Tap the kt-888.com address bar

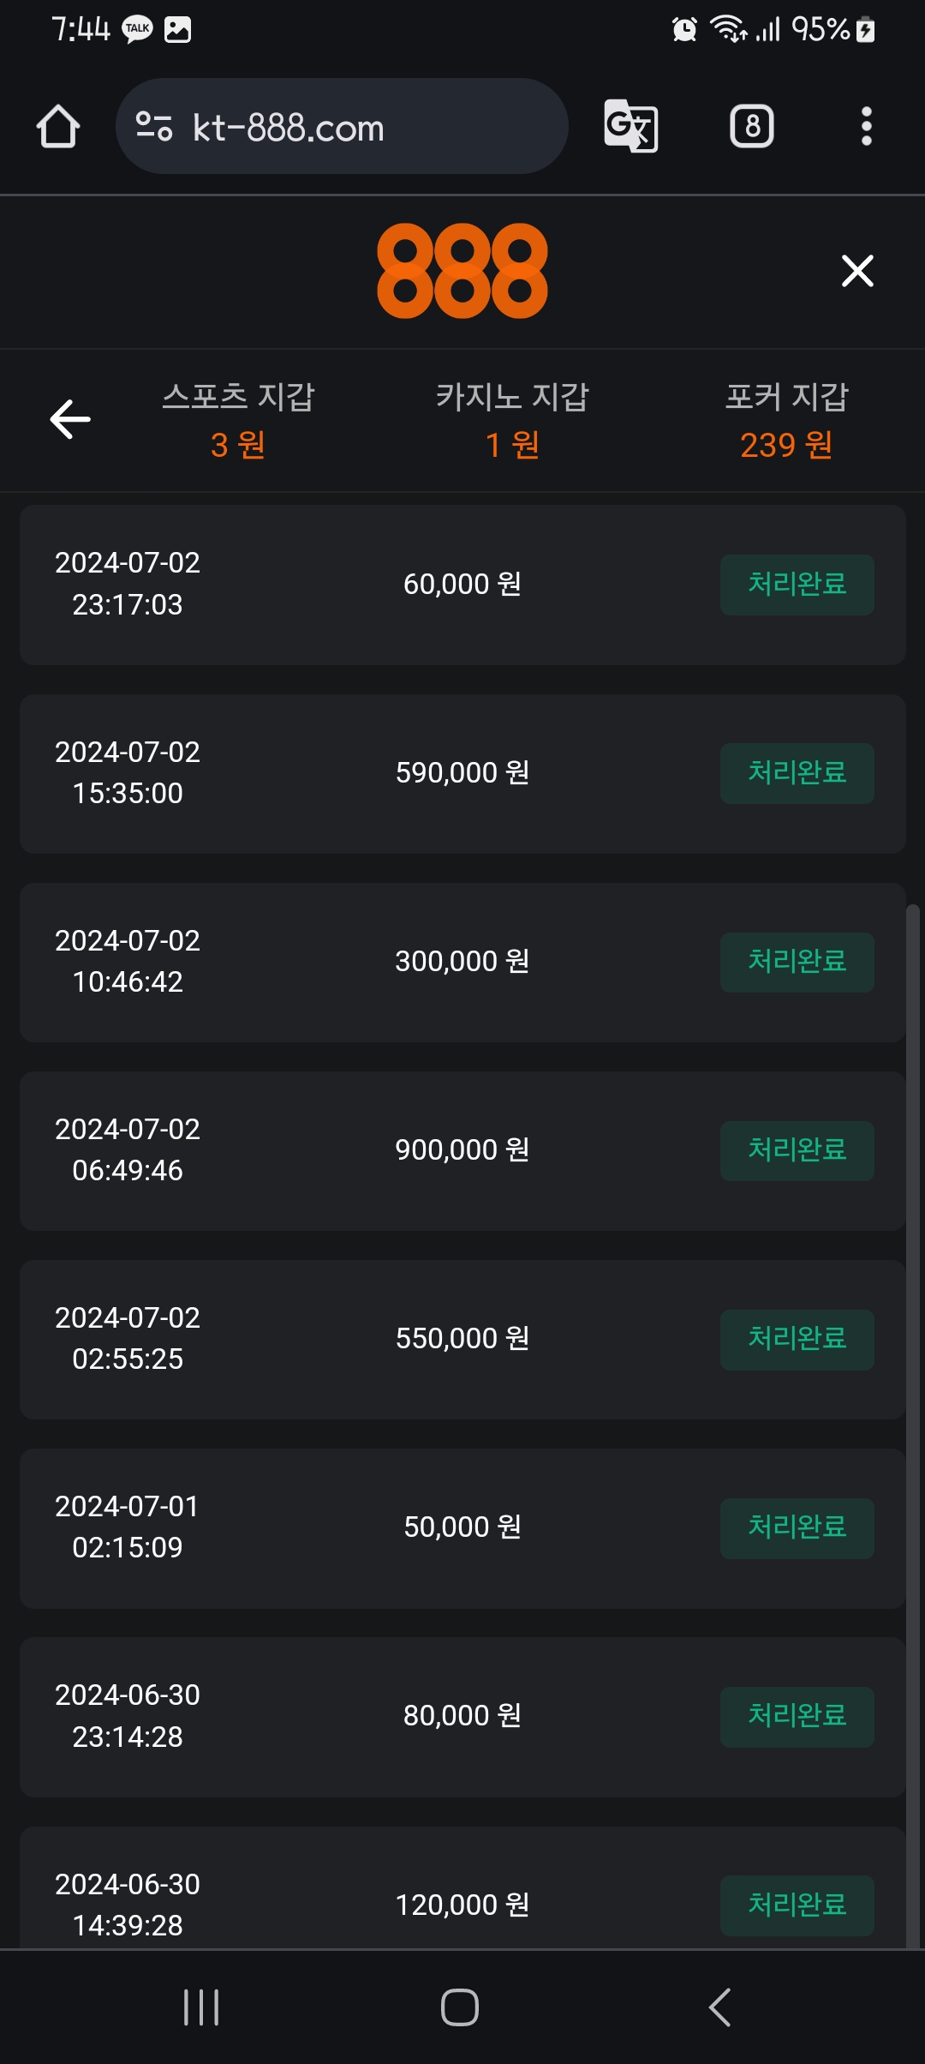point(343,127)
